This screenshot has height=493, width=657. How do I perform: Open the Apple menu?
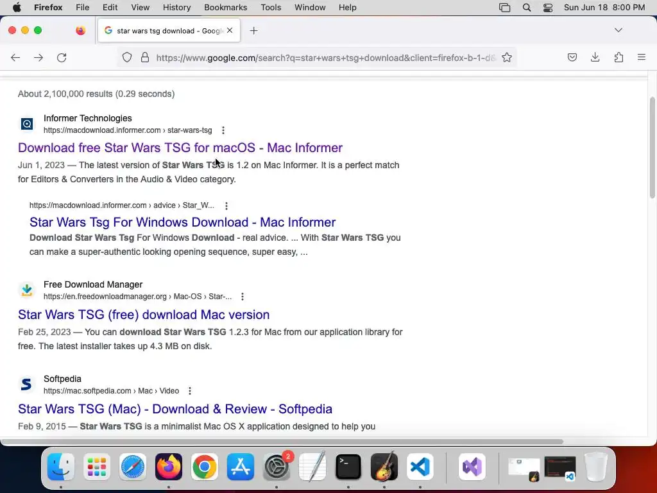click(x=16, y=8)
